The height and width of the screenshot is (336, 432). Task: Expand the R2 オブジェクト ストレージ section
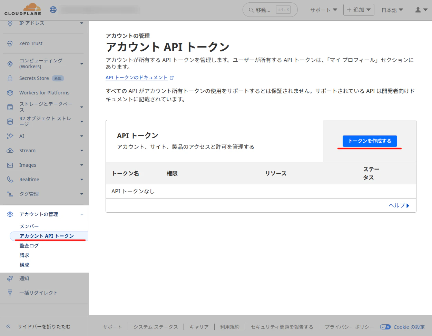82,121
